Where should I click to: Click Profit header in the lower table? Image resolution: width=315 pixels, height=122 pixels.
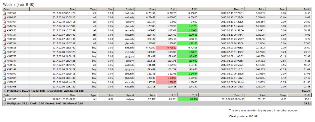click(300, 96)
